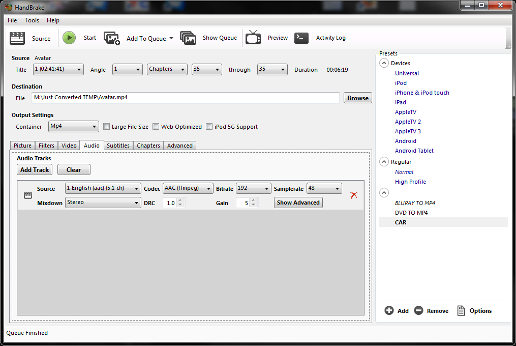516x346 pixels.
Task: Expand the Mixdown Stereo dropdown
Action: coord(103,203)
